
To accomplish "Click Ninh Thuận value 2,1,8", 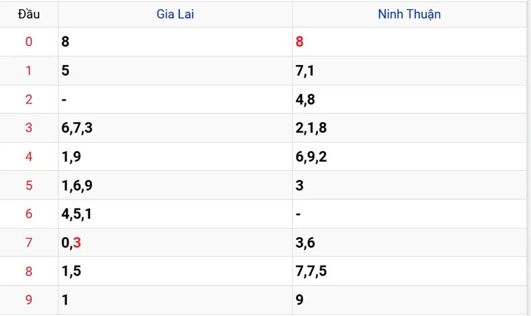I will tap(311, 128).
